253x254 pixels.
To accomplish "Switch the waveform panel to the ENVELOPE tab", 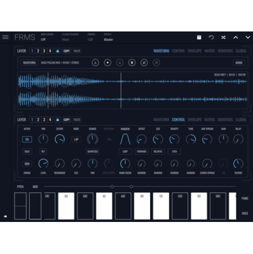I will click(x=195, y=51).
